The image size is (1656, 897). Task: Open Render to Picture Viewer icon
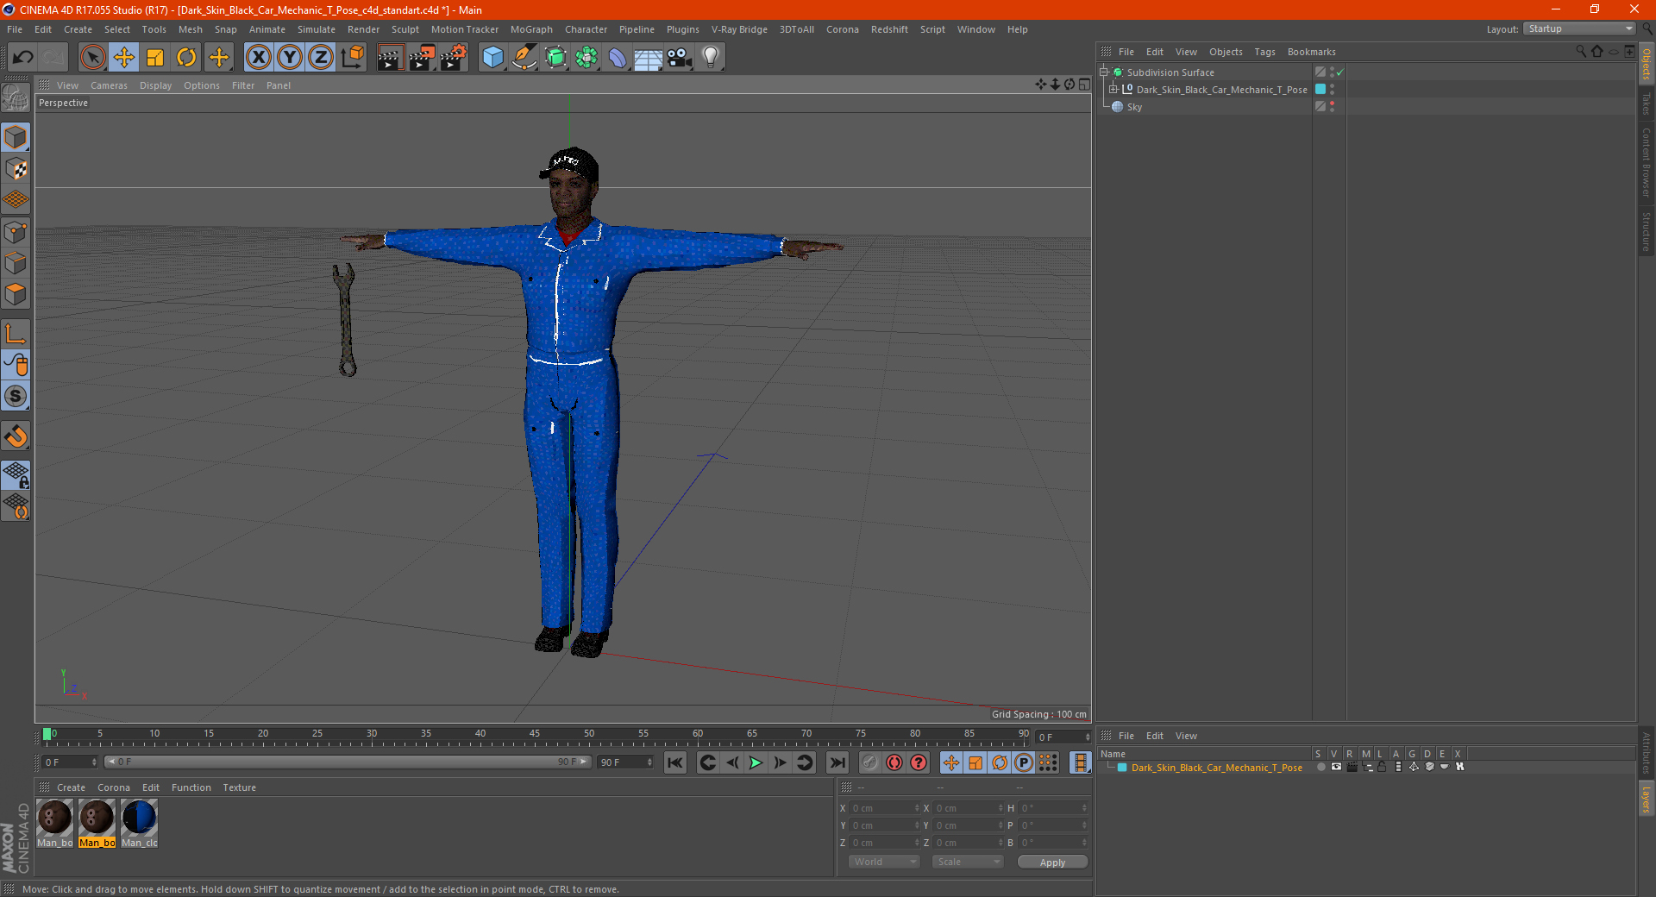[422, 58]
